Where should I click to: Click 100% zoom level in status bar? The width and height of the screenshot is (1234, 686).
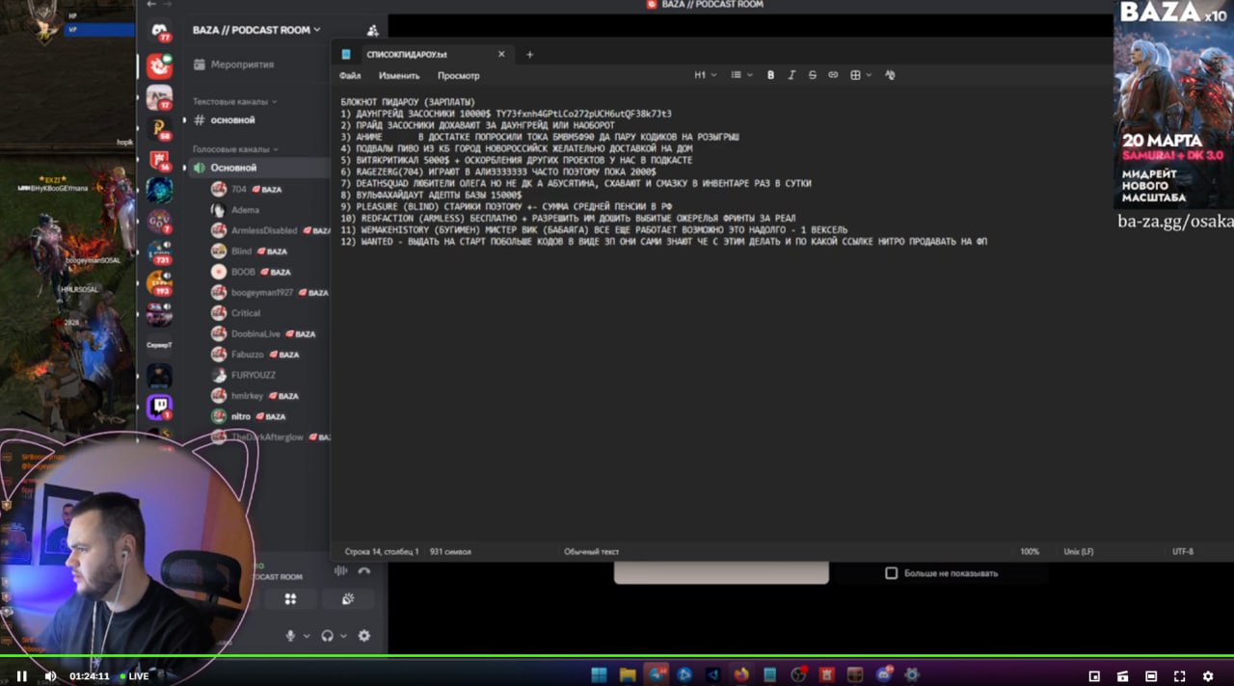pos(1030,552)
